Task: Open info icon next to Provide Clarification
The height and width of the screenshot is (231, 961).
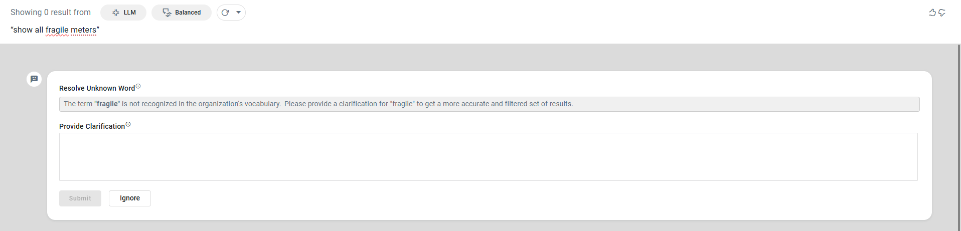Action: pos(128,124)
